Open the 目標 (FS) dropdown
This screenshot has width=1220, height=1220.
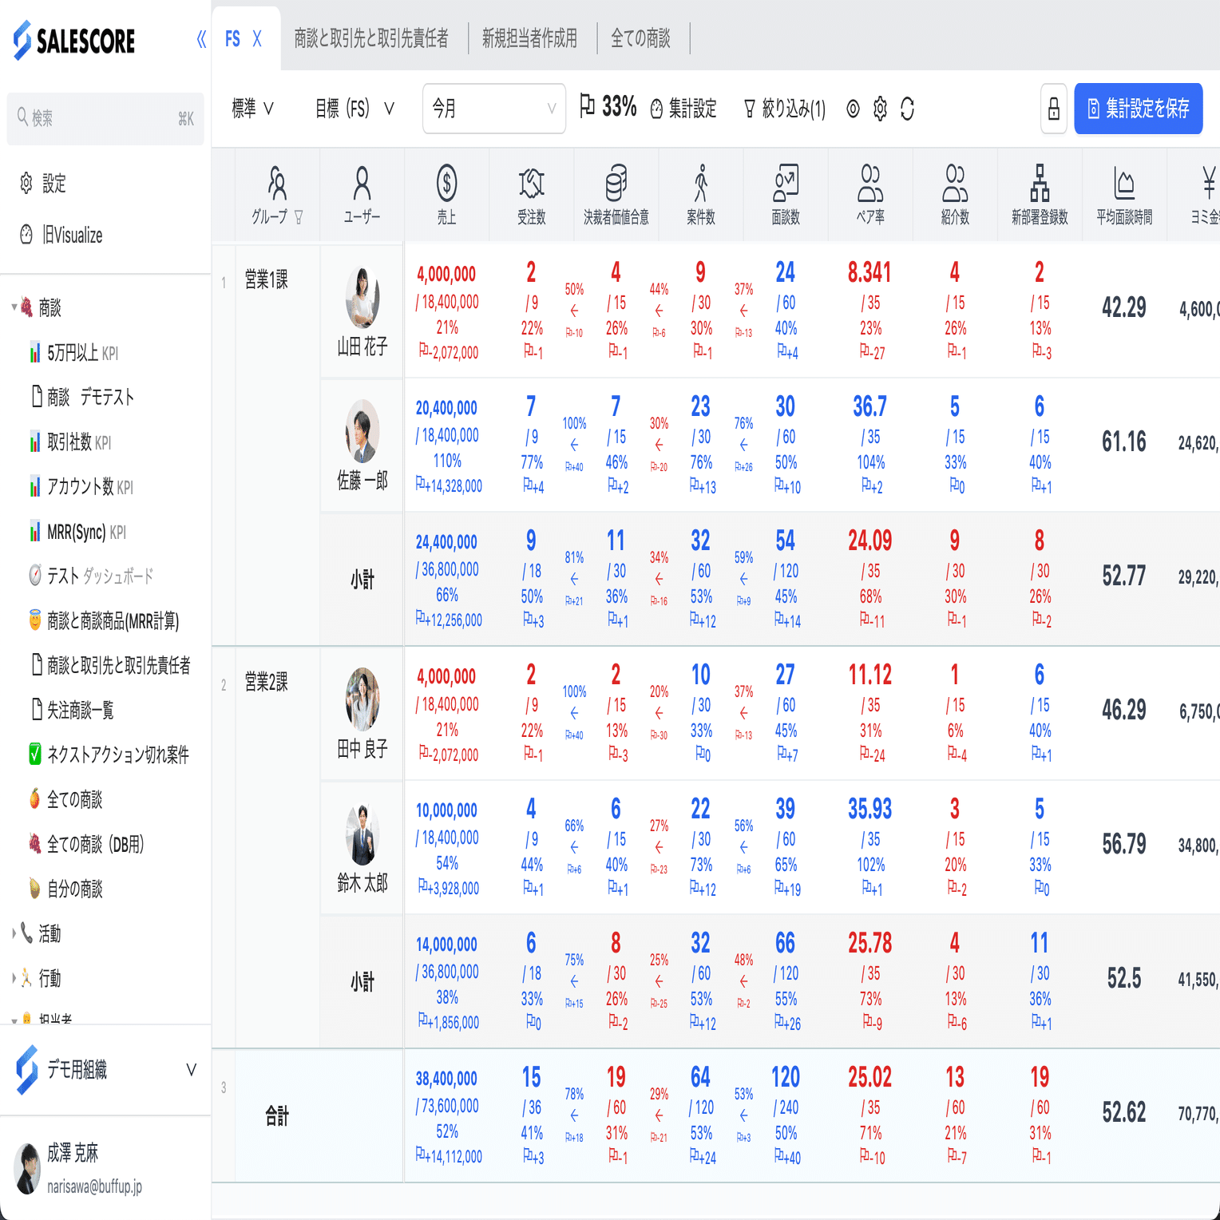tap(355, 109)
